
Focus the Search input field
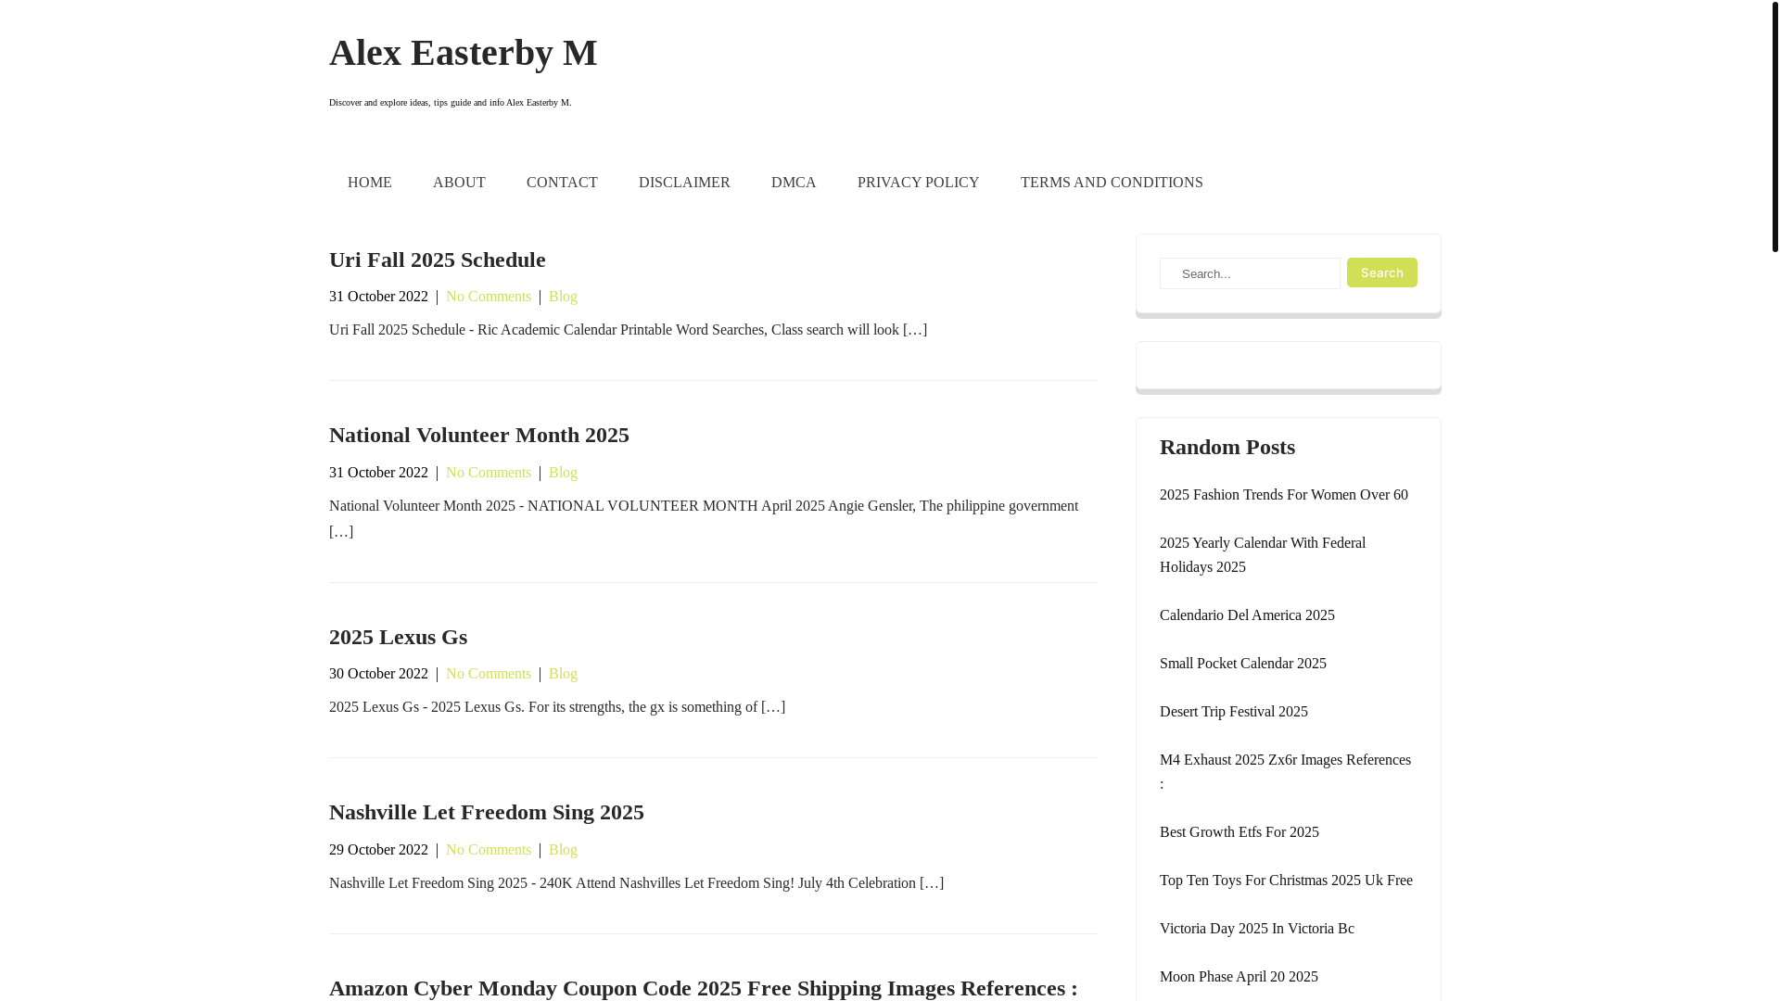coord(1250,273)
